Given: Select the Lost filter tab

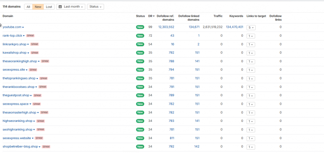Looking at the screenshot, I should (49, 7).
